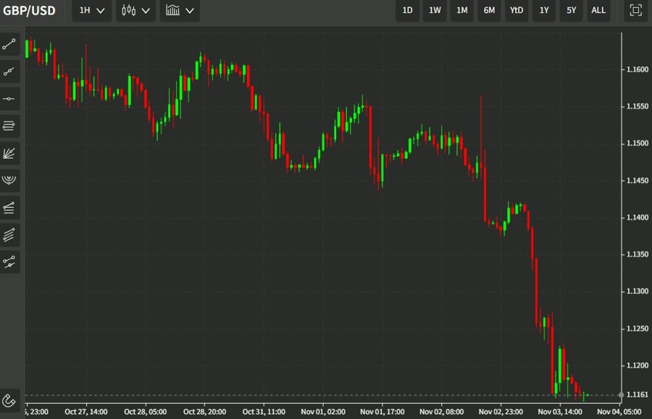Screen dimensions: 652x419
Task: Click the current price label 1.1161
Action: click(638, 394)
